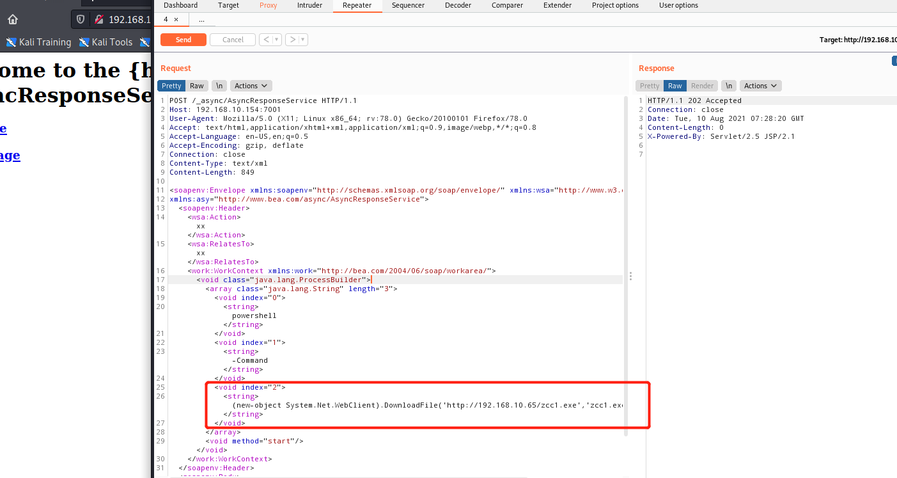Click the Firefox address bar showing 192.168.1
This screenshot has width=897, height=478.
point(112,19)
